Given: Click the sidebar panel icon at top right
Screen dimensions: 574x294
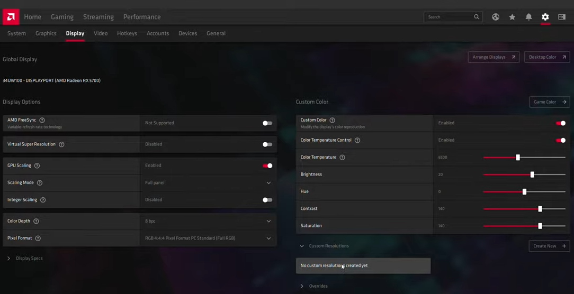Looking at the screenshot, I should point(562,17).
